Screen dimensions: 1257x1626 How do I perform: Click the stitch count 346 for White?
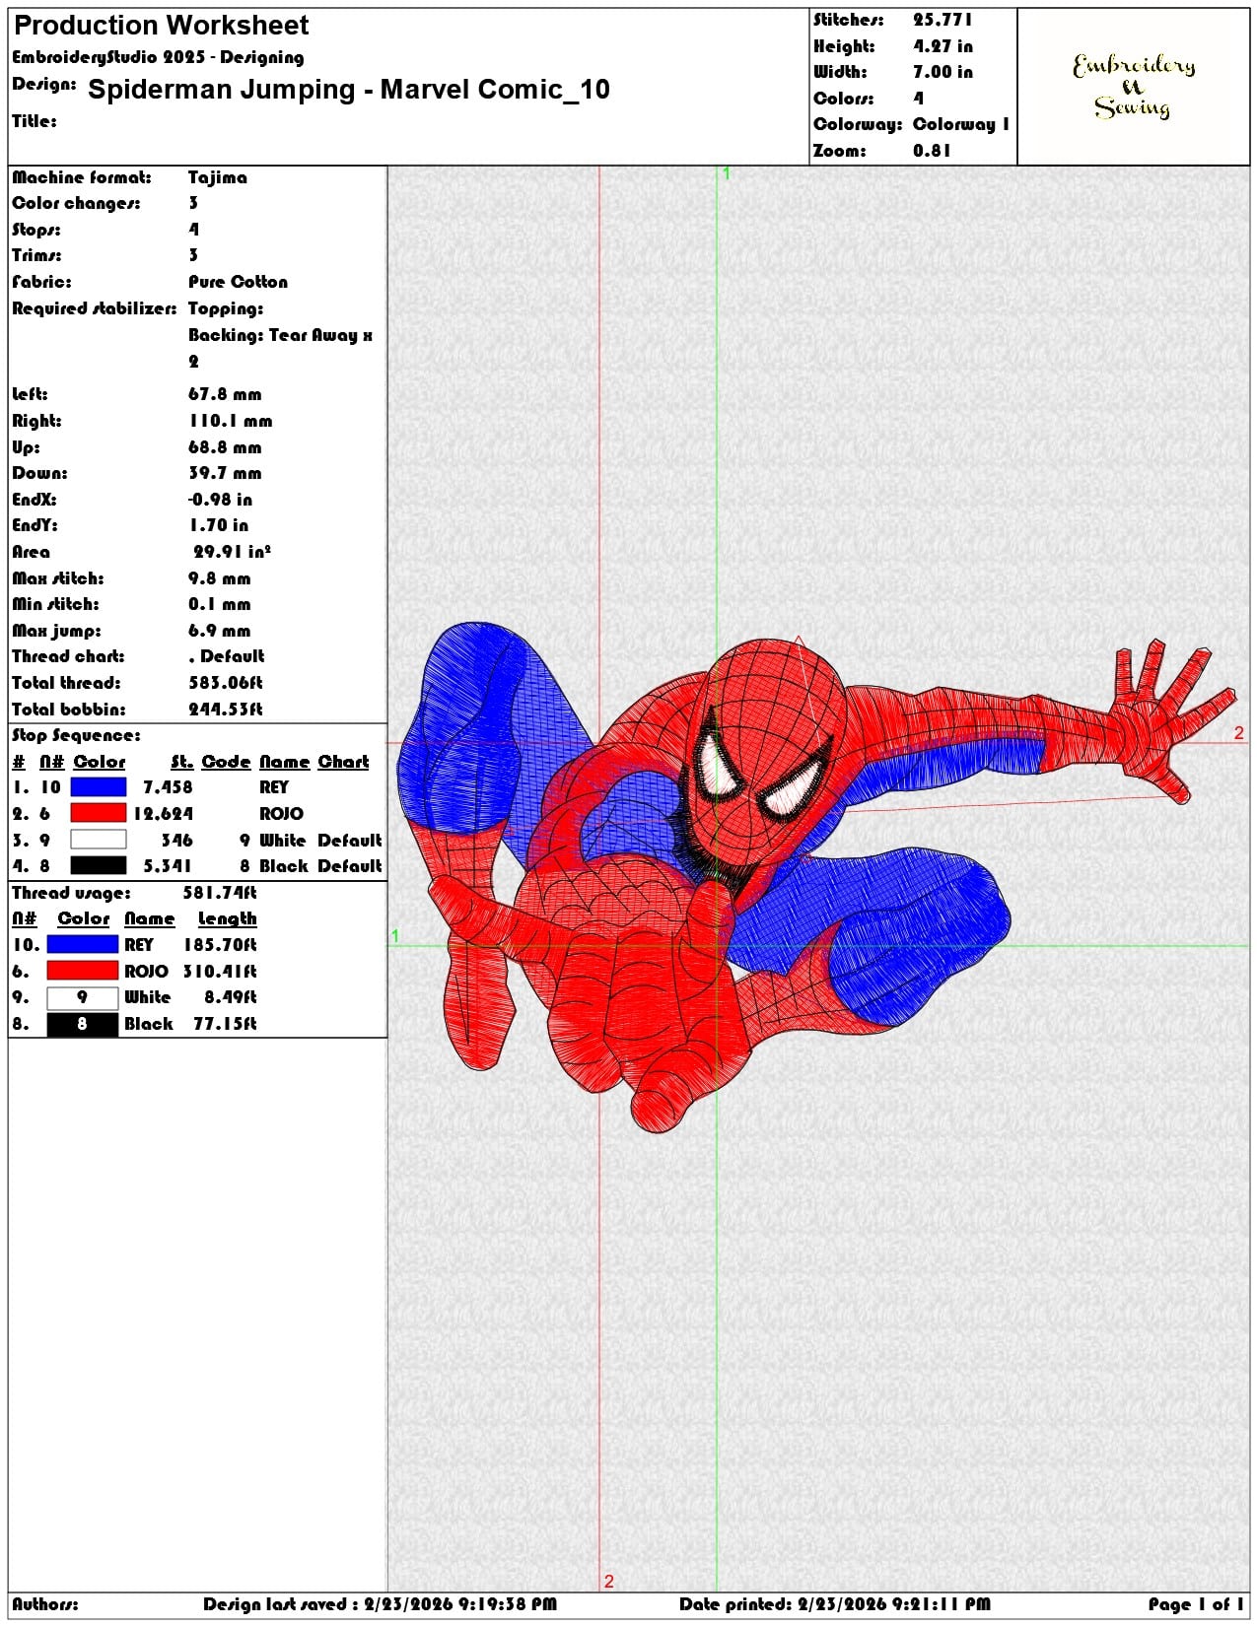(x=176, y=841)
